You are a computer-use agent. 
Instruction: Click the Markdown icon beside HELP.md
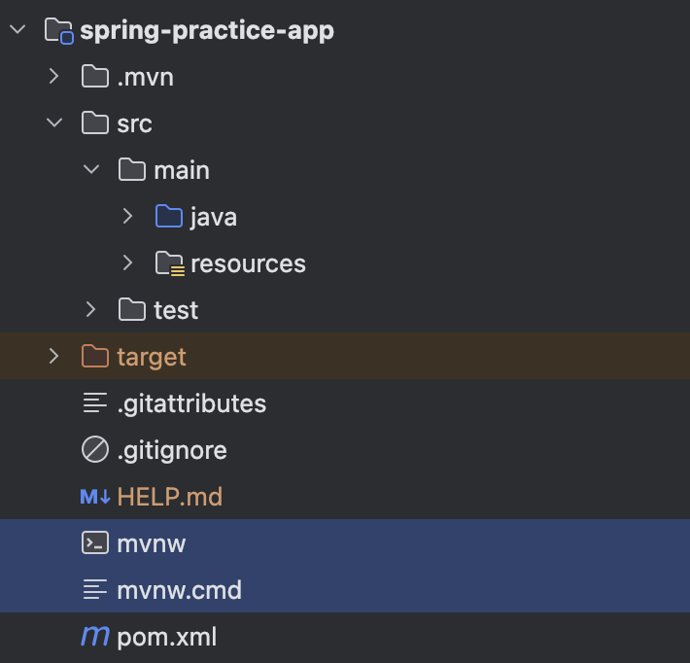95,497
